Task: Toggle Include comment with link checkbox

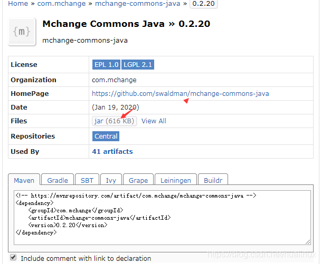Action: (x=13, y=257)
